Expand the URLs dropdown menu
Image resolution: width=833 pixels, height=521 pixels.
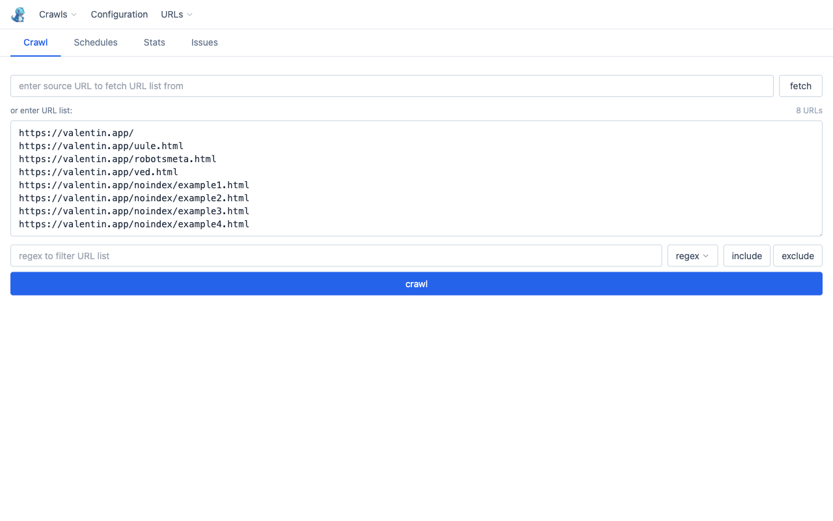176,14
